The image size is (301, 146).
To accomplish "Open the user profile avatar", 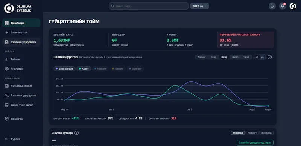I will point(293,6).
